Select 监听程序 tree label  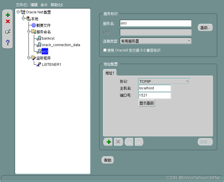coord(44,58)
